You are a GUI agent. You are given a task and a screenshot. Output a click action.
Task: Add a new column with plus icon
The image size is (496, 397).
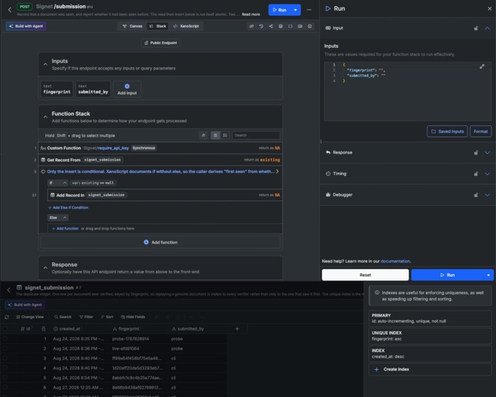[x=237, y=329]
